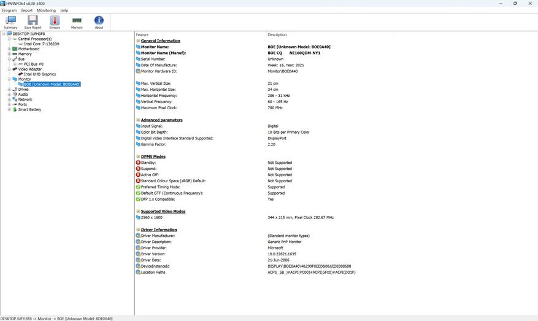This screenshot has width=538, height=321.
Task: Collapse the DESKTOP-IUFH3F8 root node
Action: click(x=4, y=34)
